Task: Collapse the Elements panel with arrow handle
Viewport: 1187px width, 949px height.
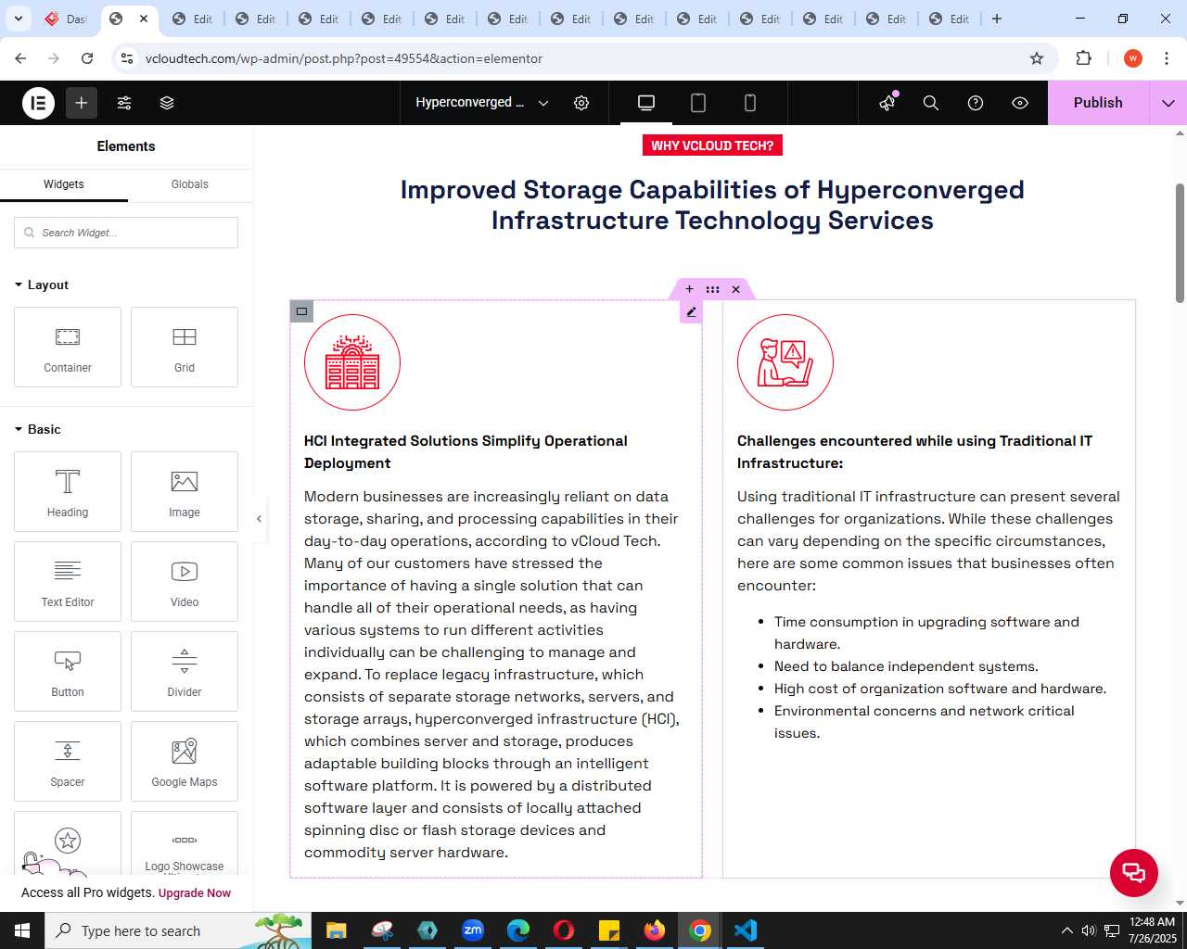Action: (x=260, y=519)
